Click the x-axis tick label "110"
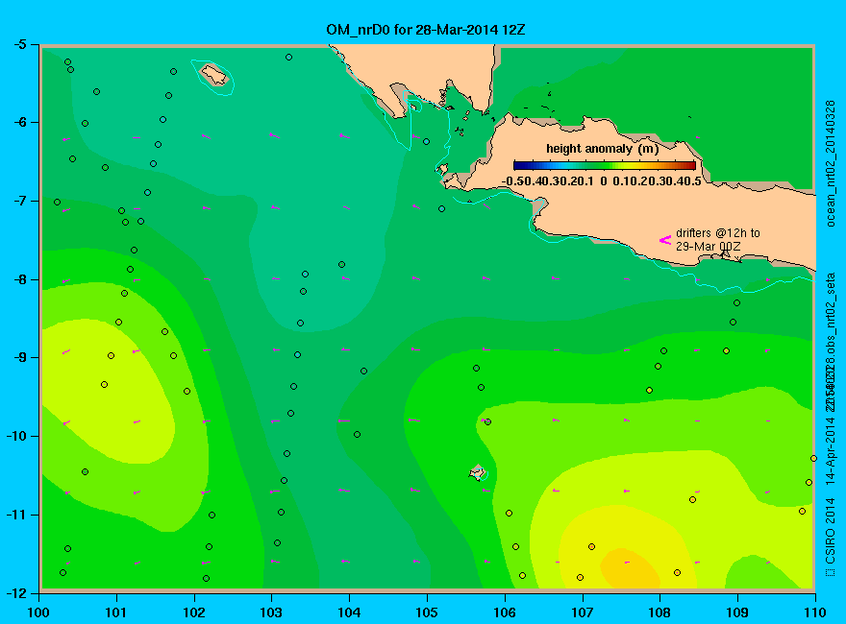Screen dimensions: 846x624 click(814, 612)
